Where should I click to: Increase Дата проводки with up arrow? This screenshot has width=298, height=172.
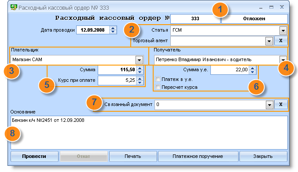click(113, 28)
